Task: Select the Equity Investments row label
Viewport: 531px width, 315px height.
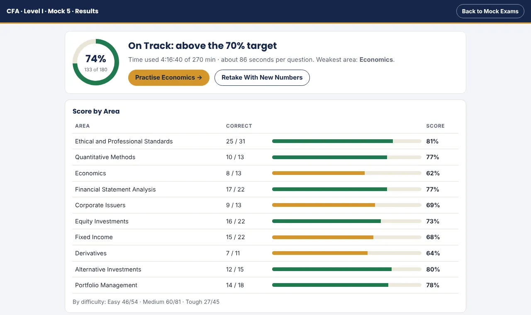Action: coord(102,221)
